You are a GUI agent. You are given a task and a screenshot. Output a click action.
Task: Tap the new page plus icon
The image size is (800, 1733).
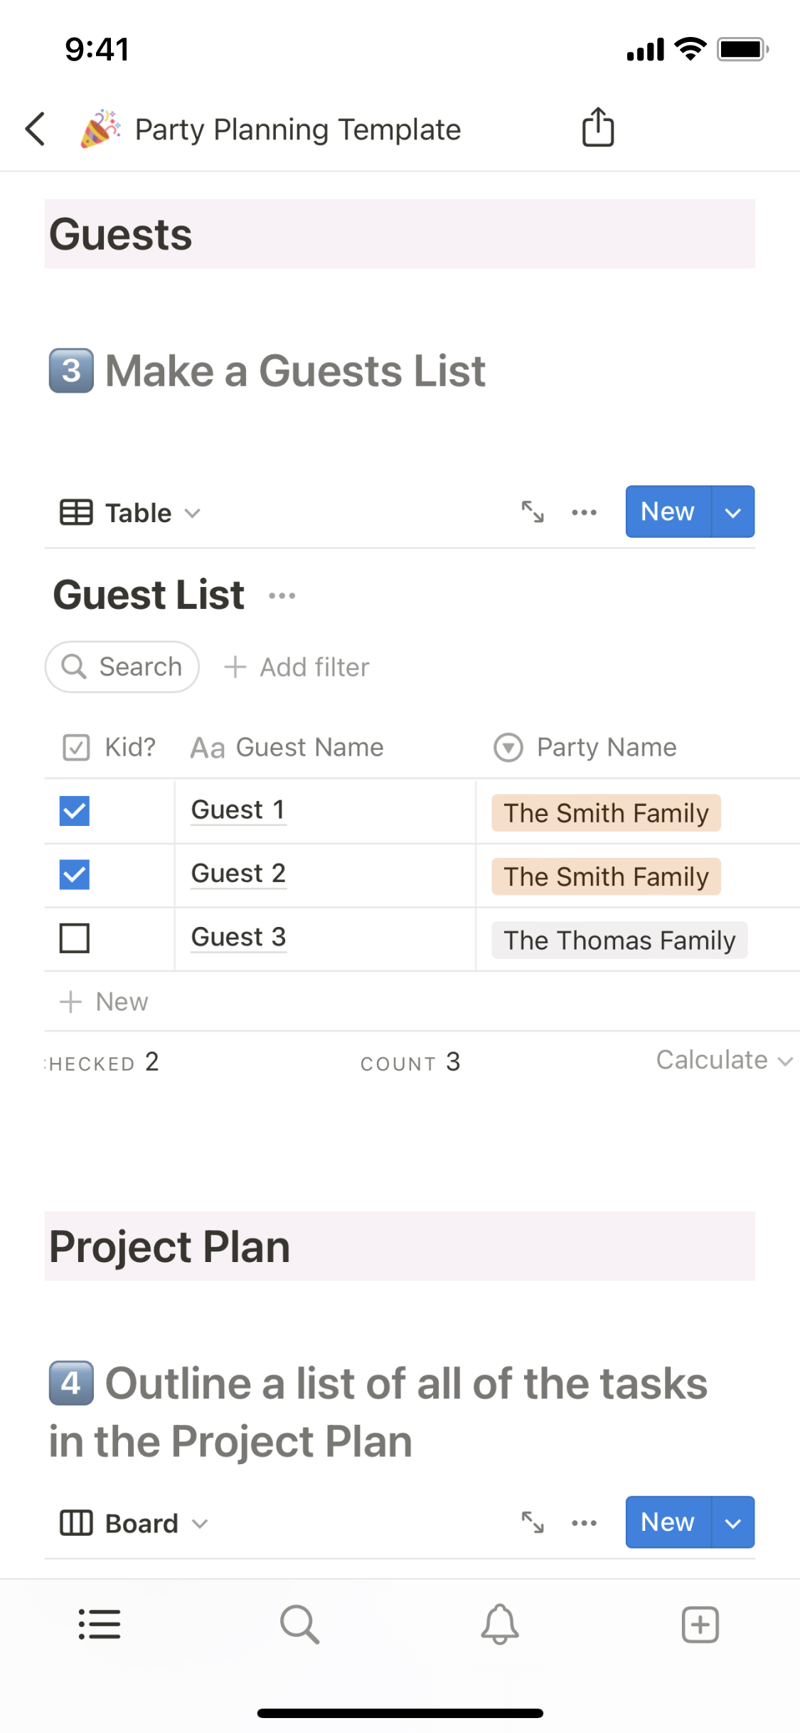coord(700,1624)
